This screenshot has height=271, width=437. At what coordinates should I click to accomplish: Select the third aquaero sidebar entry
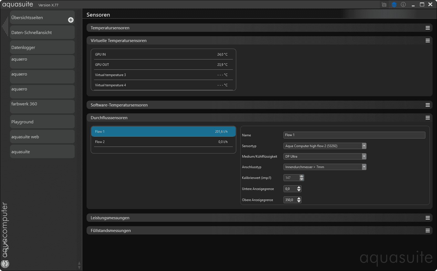(42, 92)
